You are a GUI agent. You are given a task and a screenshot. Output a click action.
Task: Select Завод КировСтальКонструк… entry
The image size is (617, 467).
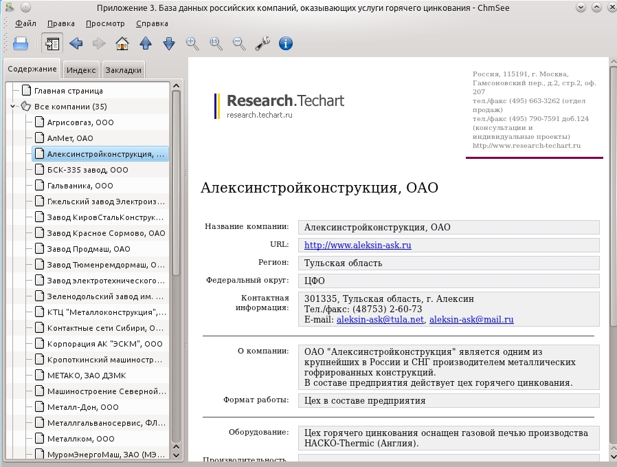[105, 217]
